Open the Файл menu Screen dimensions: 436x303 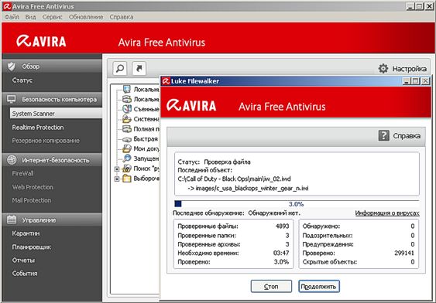(x=12, y=17)
